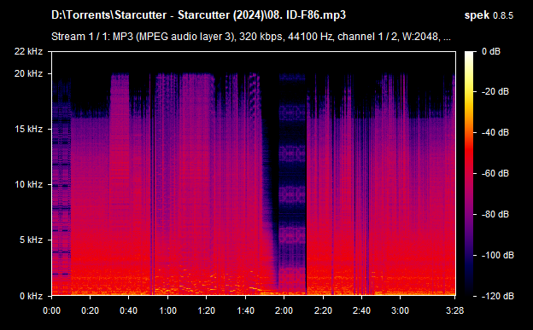The height and width of the screenshot is (330, 533).
Task: Click the 0:20 time axis label
Action: click(90, 310)
